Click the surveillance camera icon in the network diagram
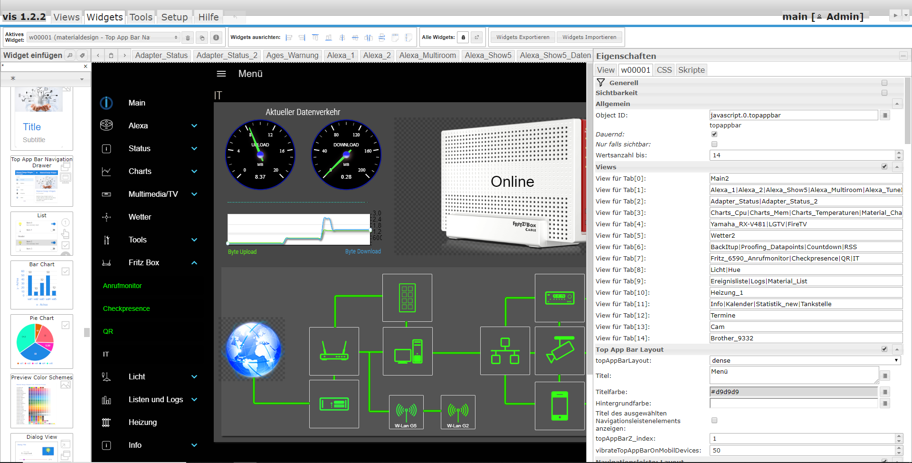Screen dimensions: 912x463 560,350
